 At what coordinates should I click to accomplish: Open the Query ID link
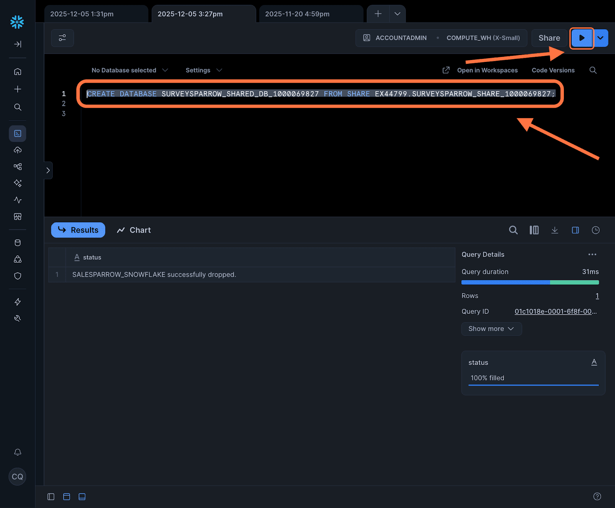point(555,311)
